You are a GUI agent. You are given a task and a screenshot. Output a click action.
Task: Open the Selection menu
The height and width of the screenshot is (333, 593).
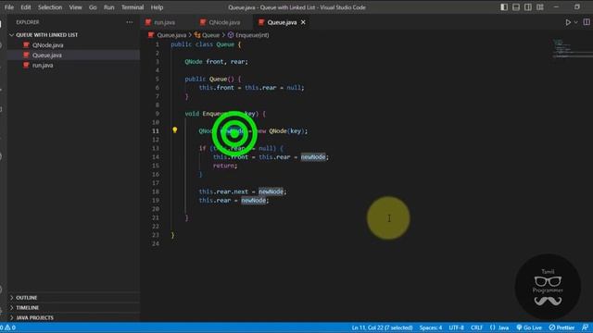coord(50,7)
